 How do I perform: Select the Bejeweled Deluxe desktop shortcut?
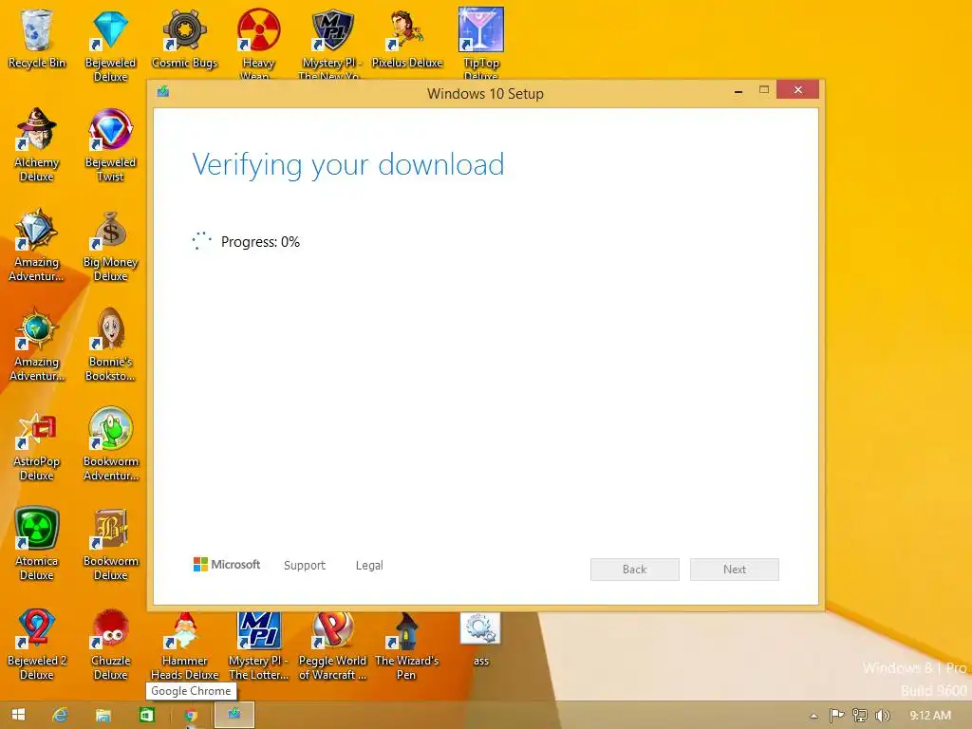(110, 45)
